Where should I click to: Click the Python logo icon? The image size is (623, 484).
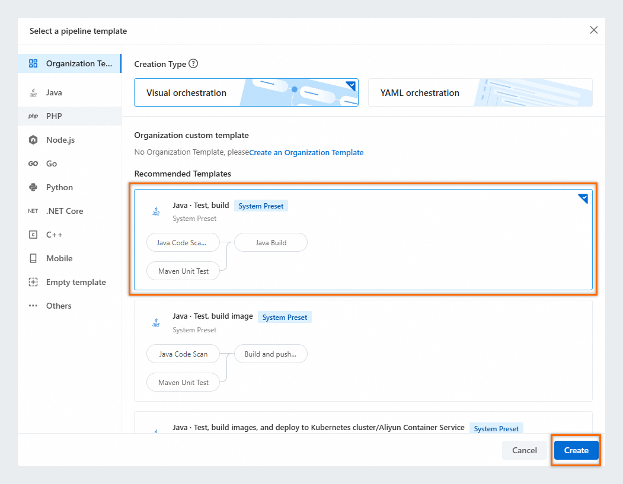(x=33, y=188)
